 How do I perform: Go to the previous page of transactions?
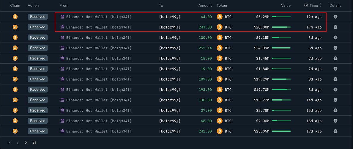tap(18, 143)
